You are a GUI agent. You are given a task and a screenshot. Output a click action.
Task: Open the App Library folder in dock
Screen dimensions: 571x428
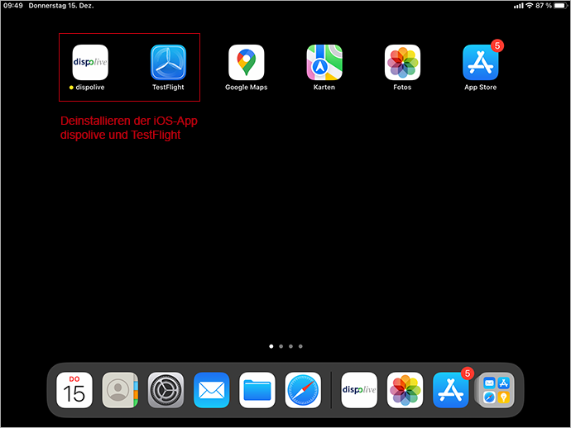496,390
